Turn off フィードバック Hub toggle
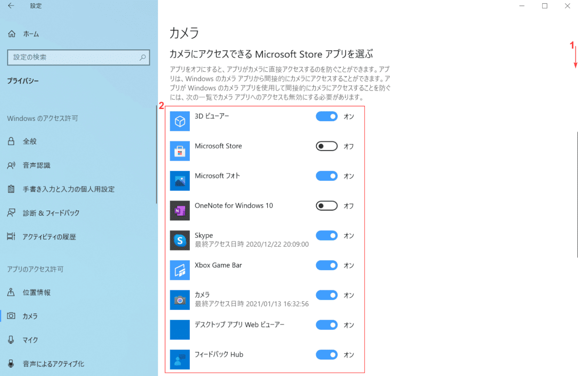 pyautogui.click(x=327, y=354)
